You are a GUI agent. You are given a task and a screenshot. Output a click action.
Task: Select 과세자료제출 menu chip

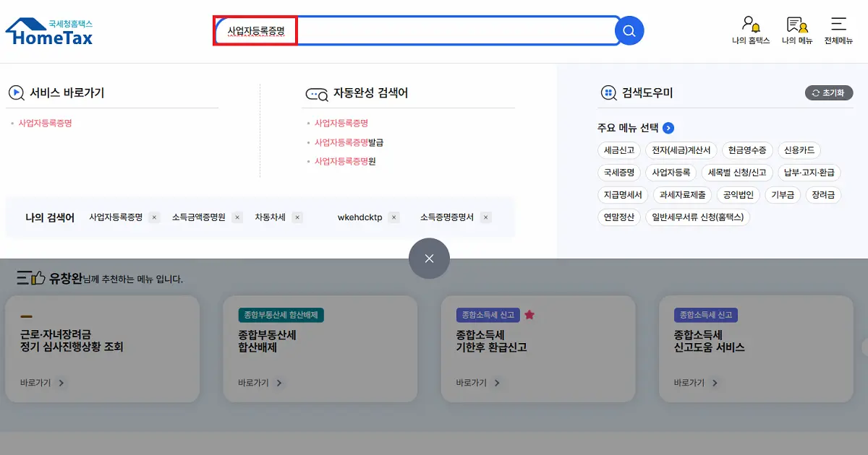click(682, 195)
